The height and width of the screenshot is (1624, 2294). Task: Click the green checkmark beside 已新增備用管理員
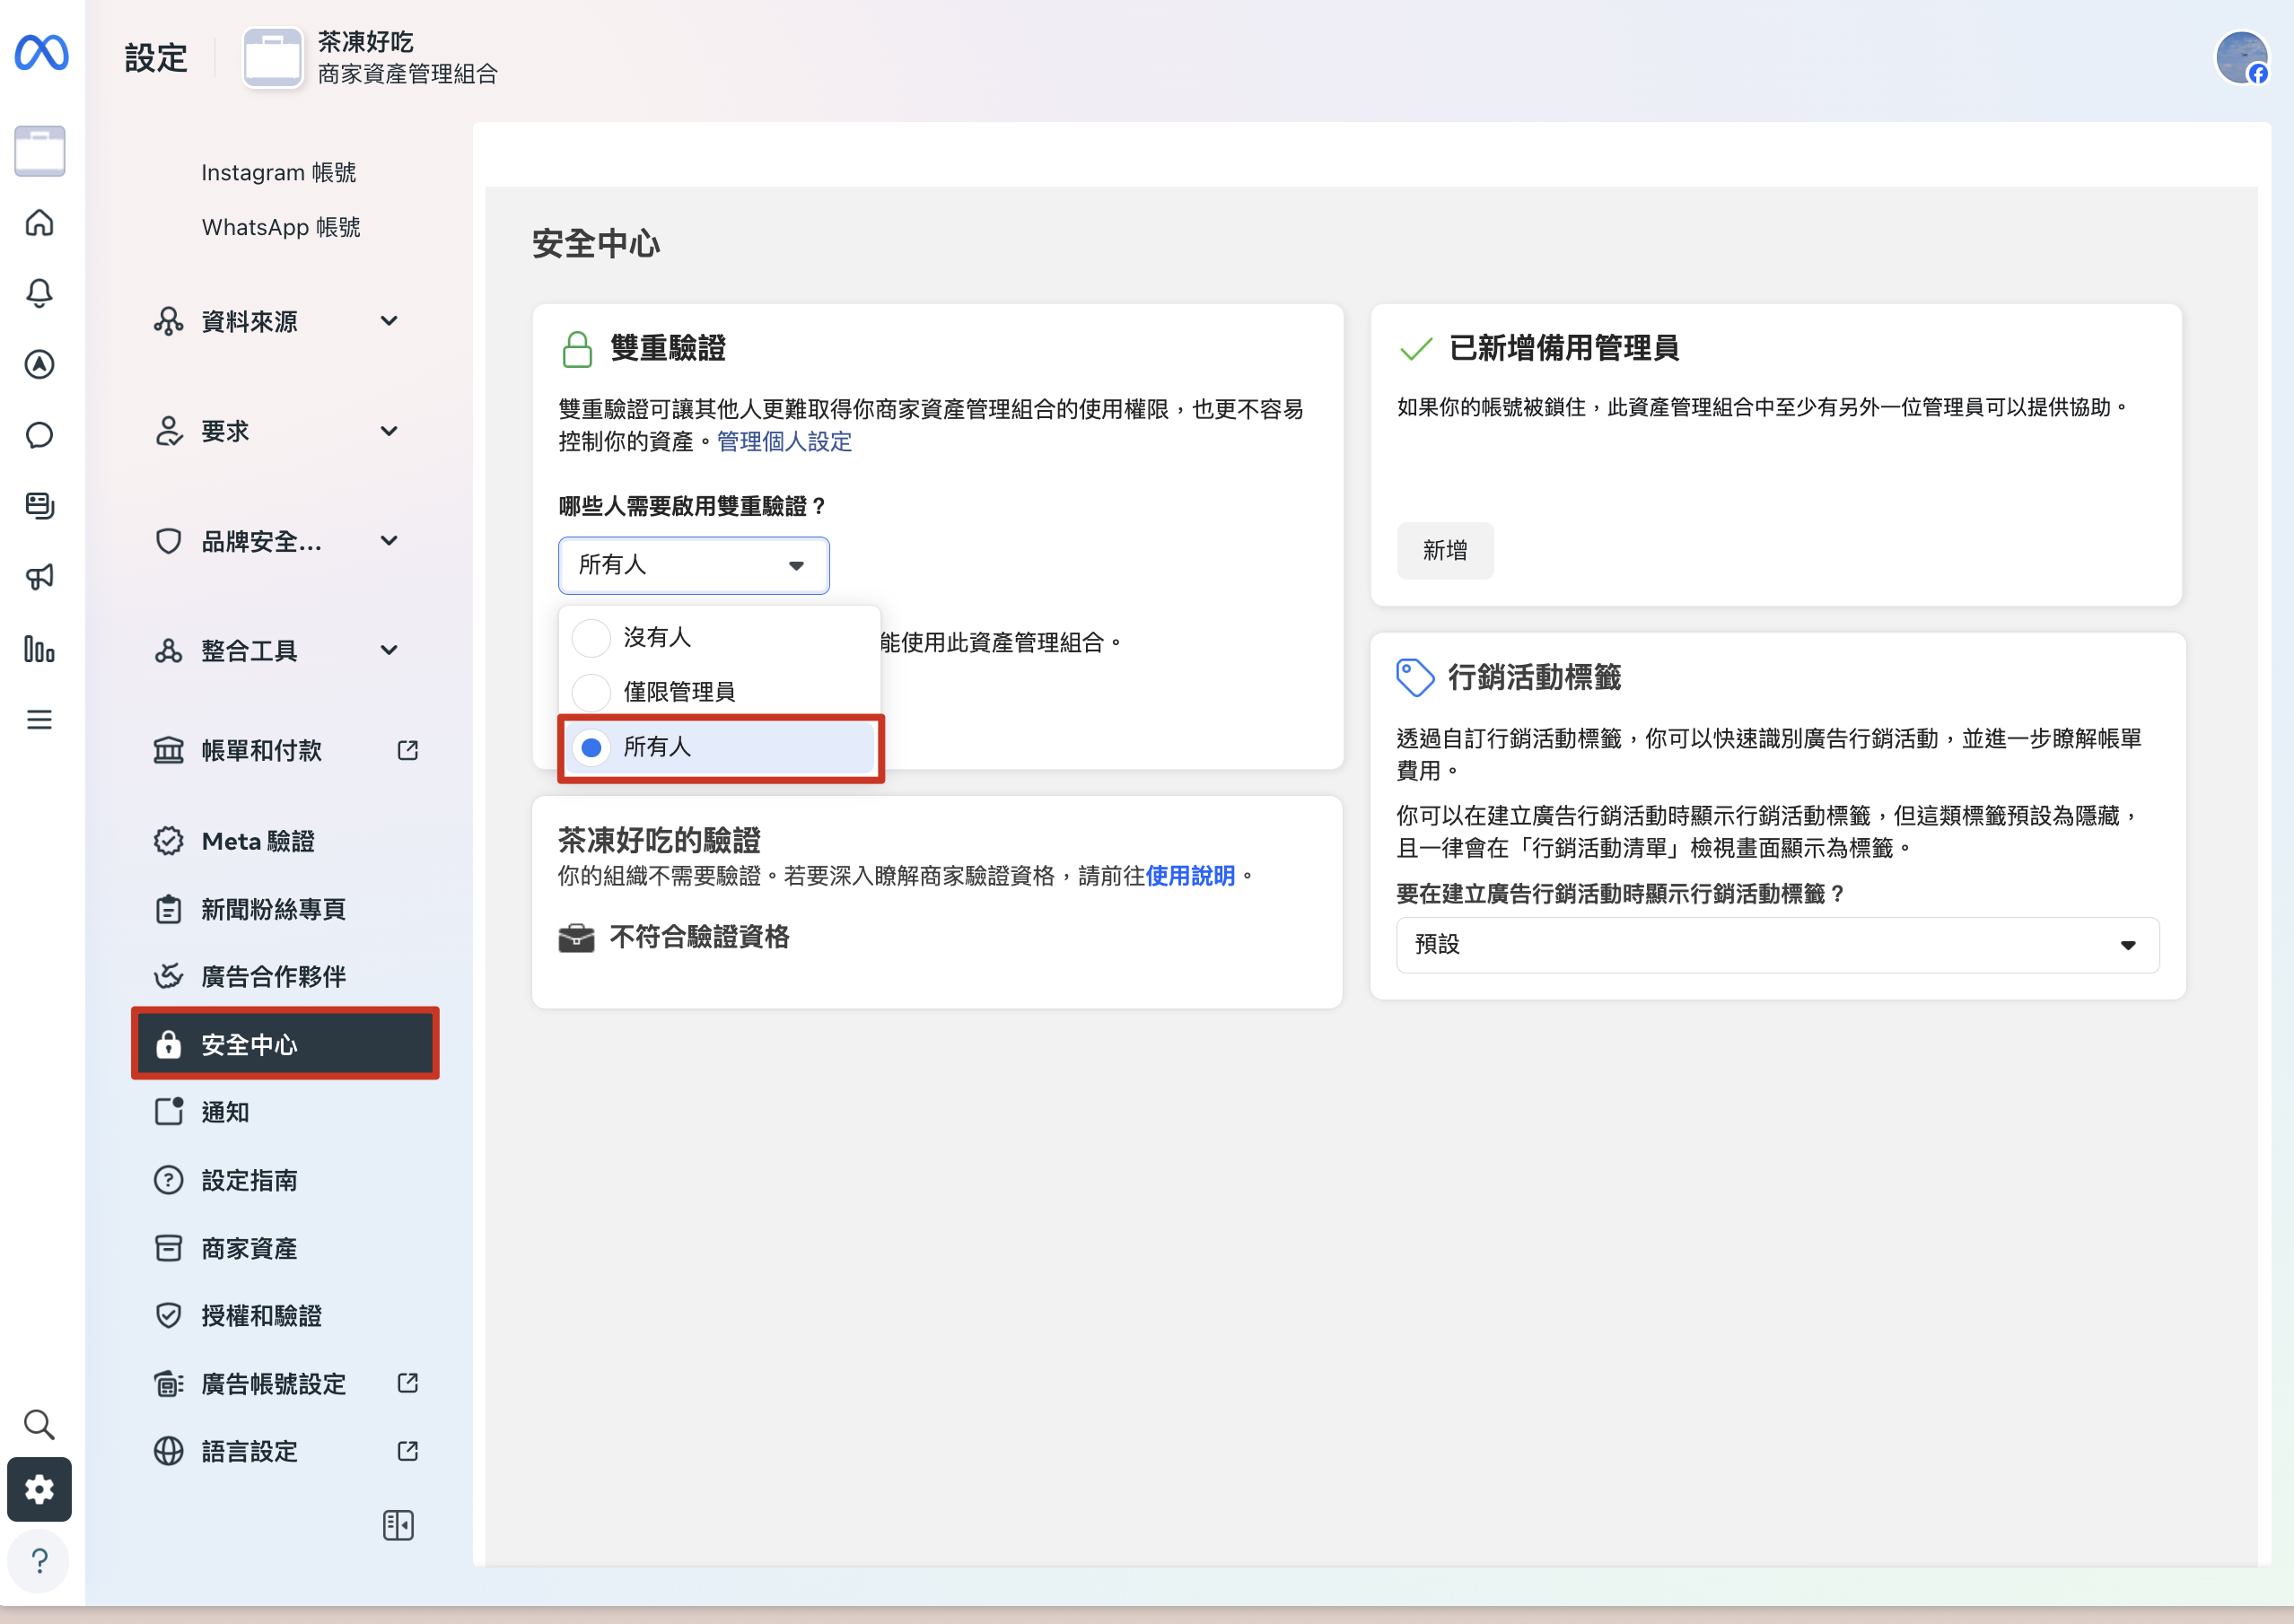[1416, 349]
